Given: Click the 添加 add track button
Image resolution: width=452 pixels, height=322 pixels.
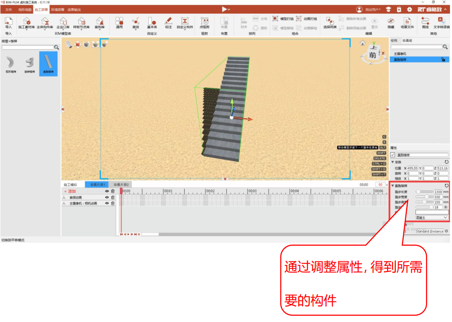Looking at the screenshot, I should (70, 192).
